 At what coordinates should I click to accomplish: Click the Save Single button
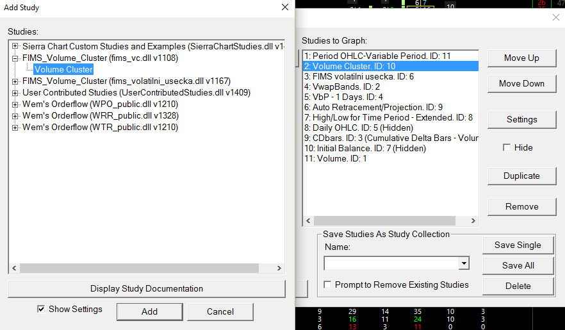pos(518,245)
